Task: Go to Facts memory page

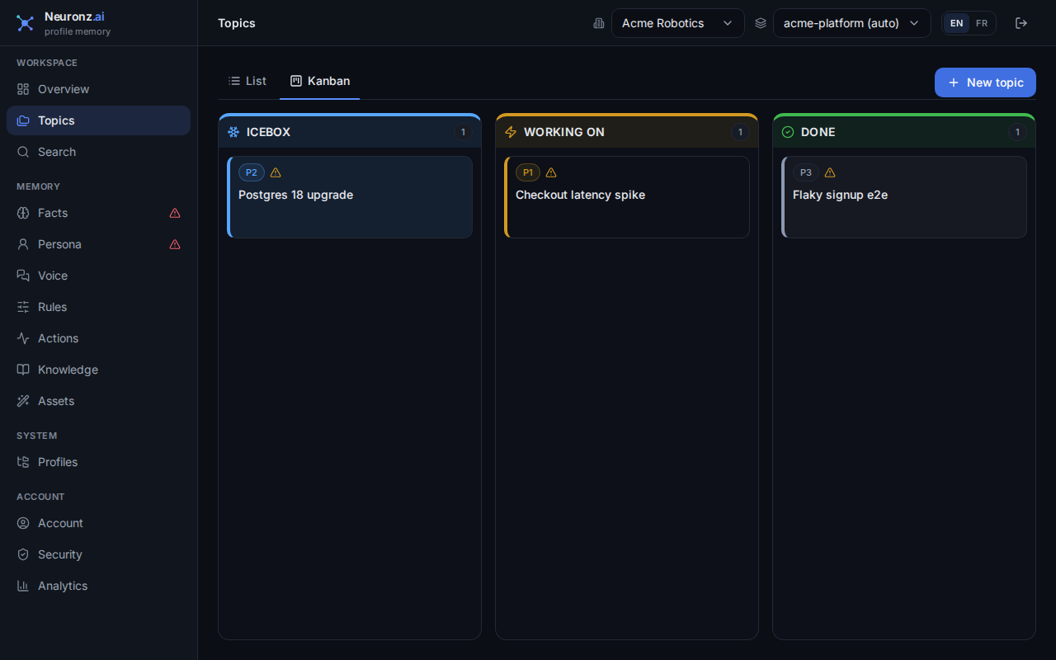Action: [98, 213]
